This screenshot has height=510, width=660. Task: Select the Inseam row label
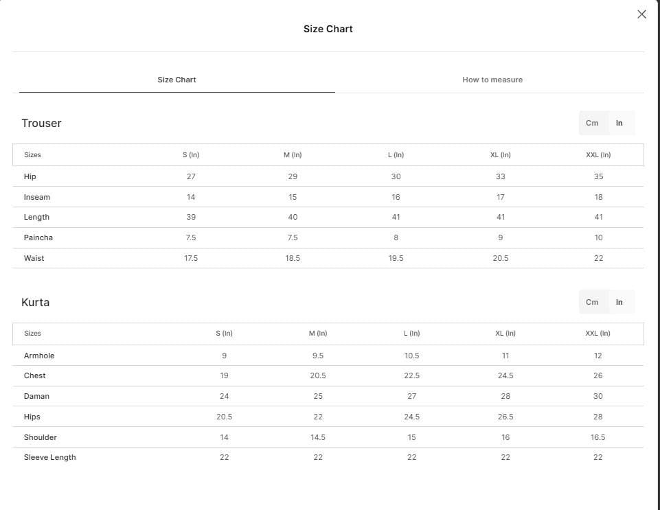click(x=36, y=197)
